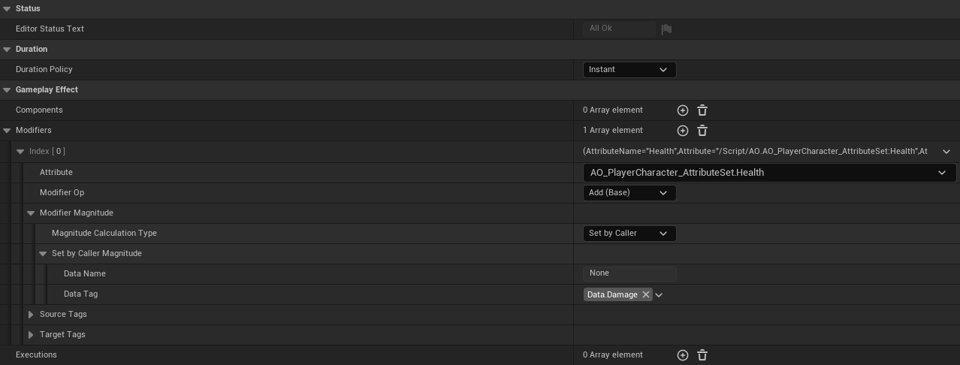Collapse the Gameplay Effect section
960x365 pixels.
(7, 90)
